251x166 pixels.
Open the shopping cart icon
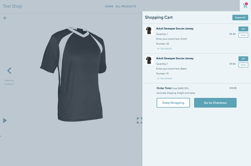pos(245,6)
